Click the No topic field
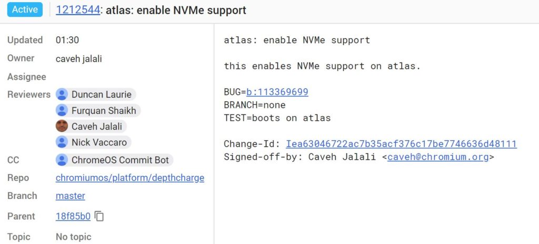Viewport: 539px width, 244px height. pyautogui.click(x=74, y=237)
